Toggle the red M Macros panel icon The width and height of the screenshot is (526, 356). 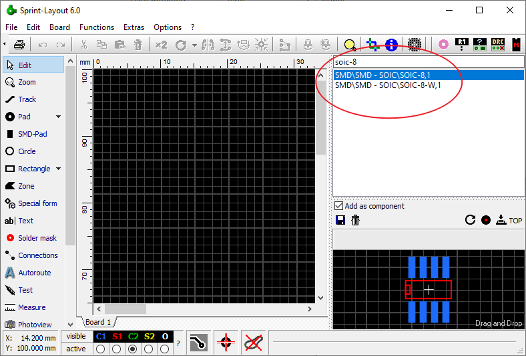(516, 45)
